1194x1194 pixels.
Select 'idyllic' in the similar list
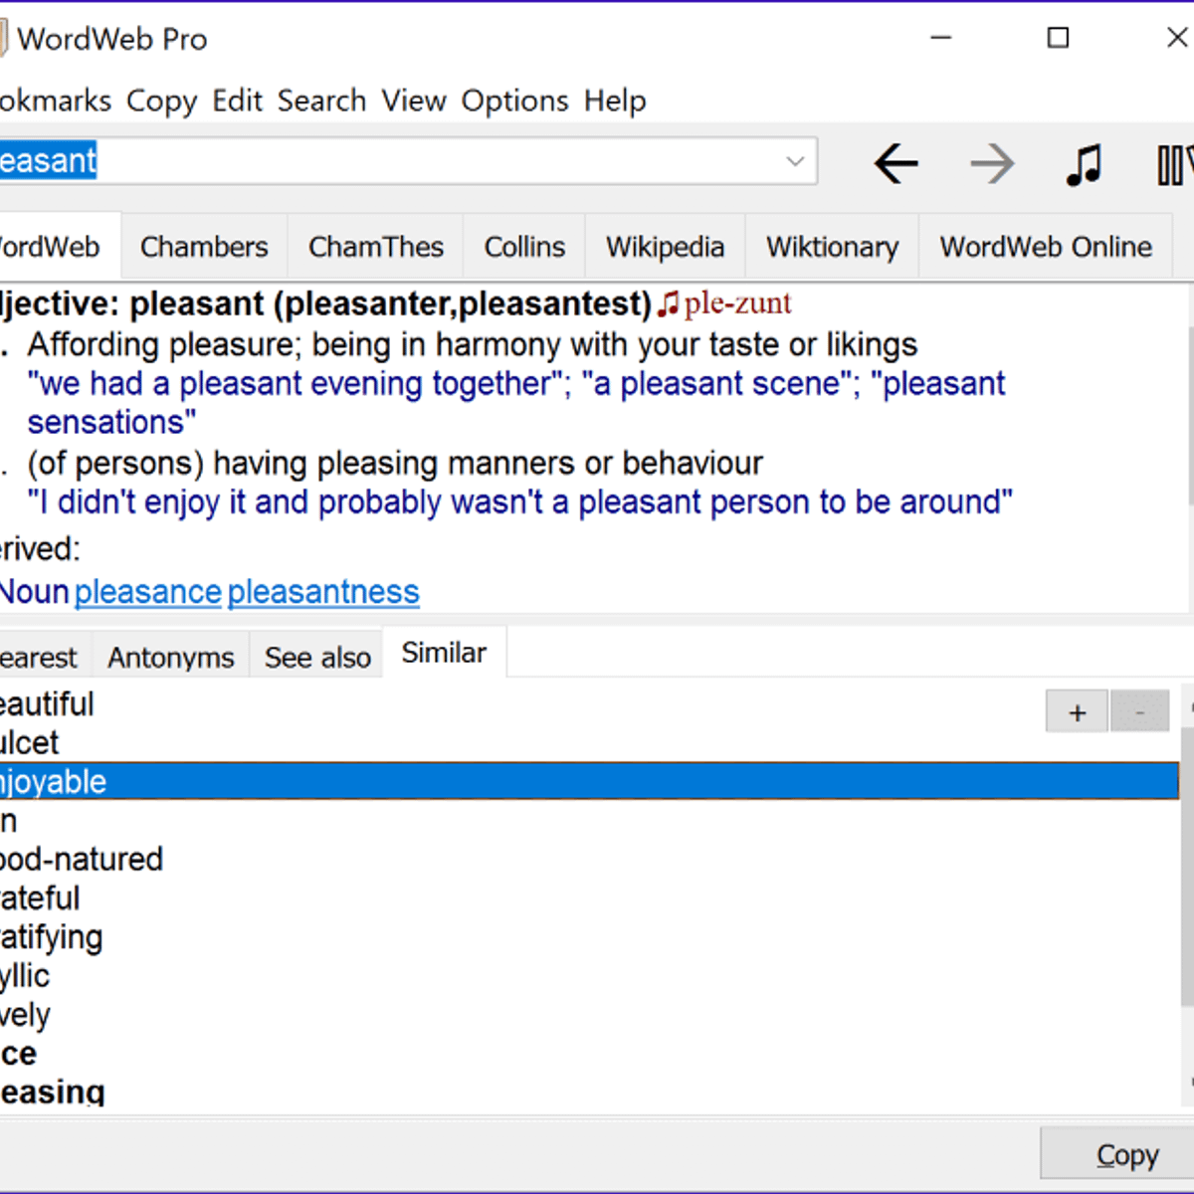point(589,976)
